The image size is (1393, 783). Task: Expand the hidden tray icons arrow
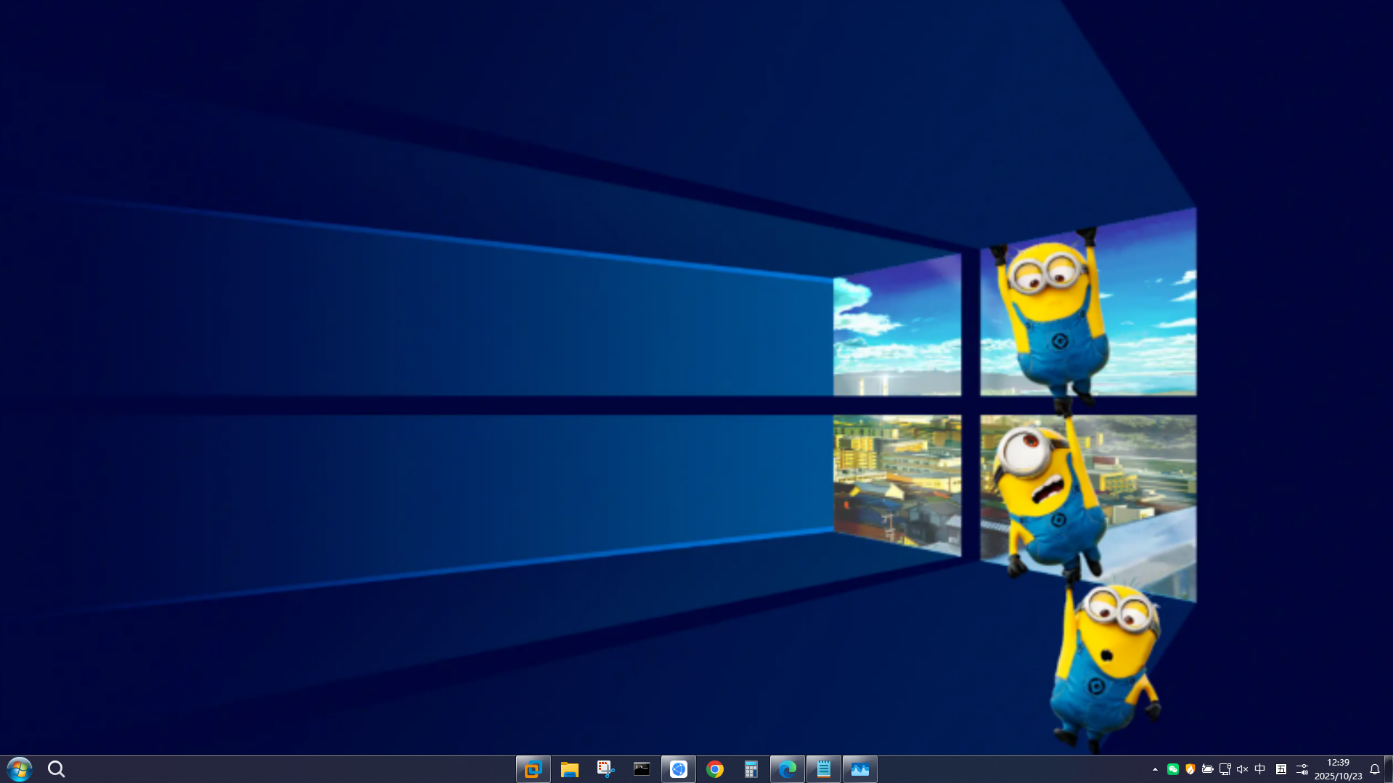pos(1155,769)
